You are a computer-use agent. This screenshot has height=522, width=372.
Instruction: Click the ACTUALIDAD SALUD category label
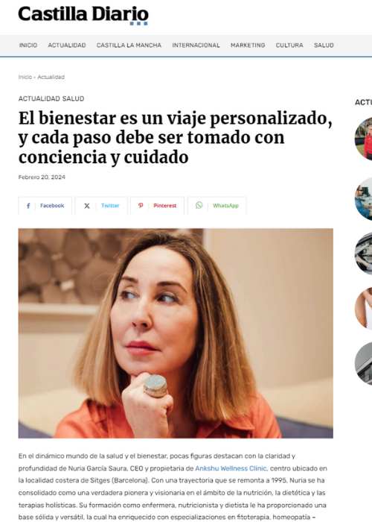click(51, 98)
